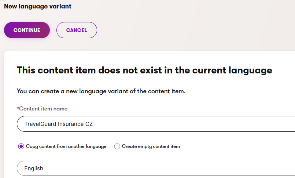
Task: Open the English source language dropdown
Action: [156, 168]
